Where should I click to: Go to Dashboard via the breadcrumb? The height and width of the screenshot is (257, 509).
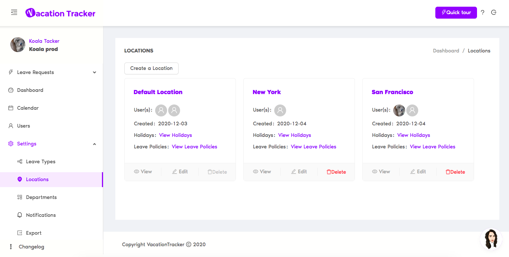446,51
